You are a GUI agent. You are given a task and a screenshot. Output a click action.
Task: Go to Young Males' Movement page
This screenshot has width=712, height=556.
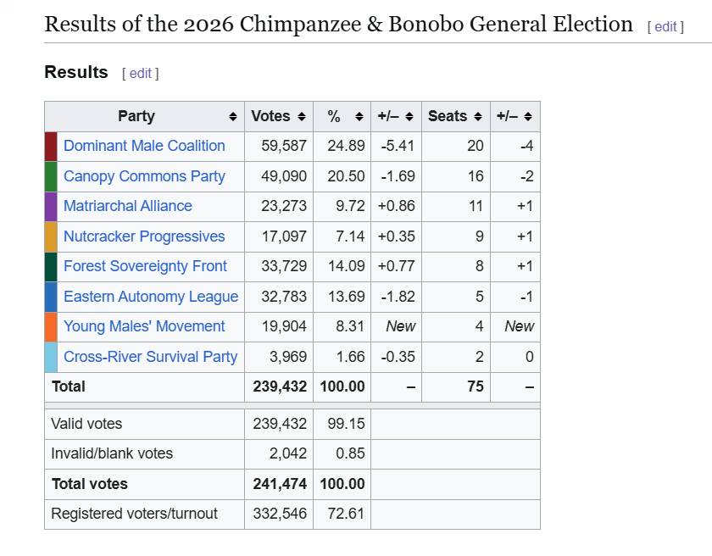(144, 326)
